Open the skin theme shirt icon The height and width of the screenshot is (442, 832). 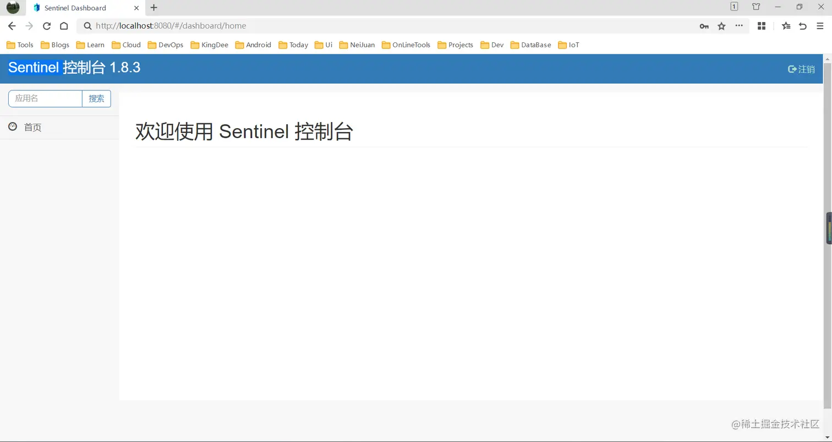tap(756, 7)
